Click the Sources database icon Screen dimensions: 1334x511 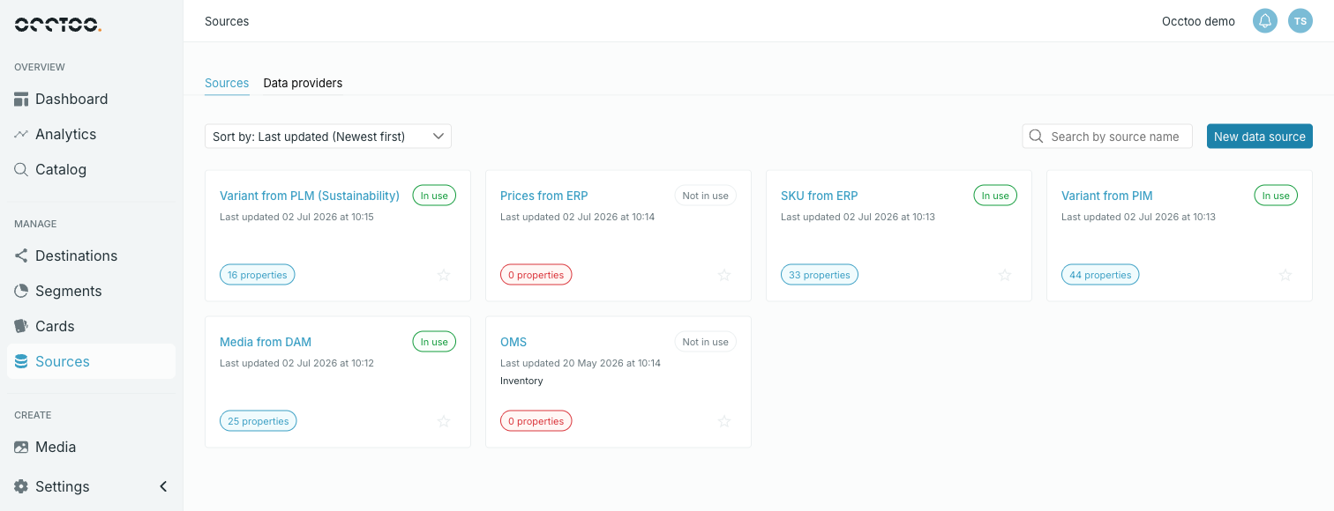(x=21, y=361)
